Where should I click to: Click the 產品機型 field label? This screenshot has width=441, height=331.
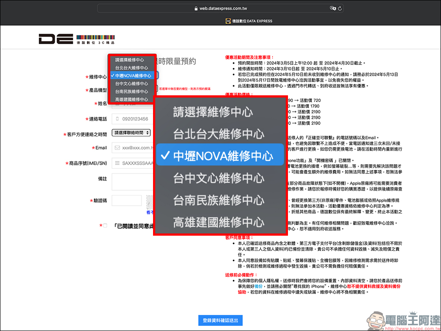point(98,90)
